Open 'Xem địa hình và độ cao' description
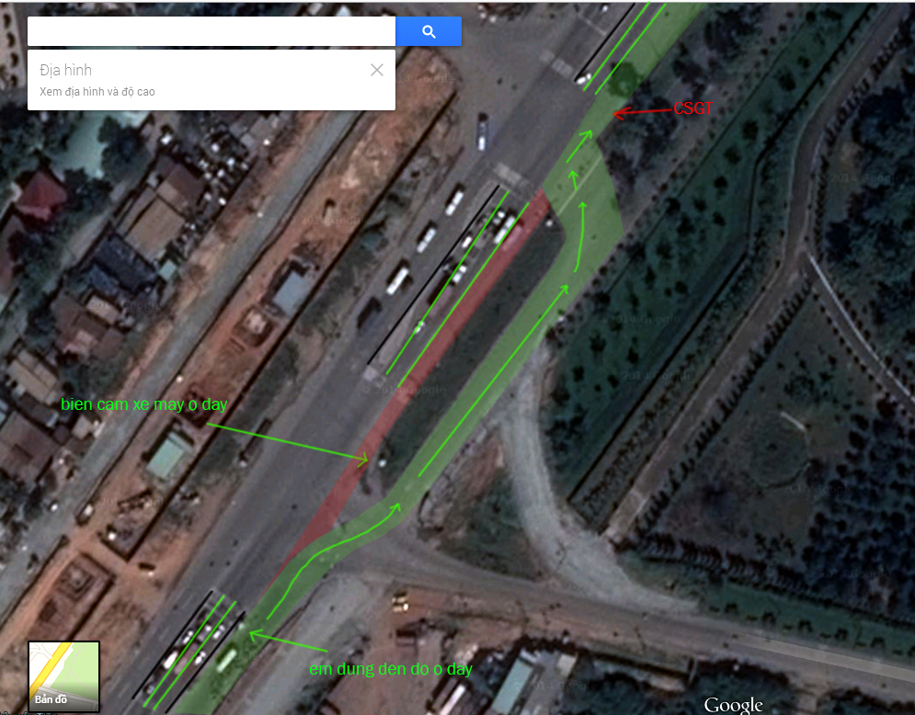The width and height of the screenshot is (915, 715). 97,92
